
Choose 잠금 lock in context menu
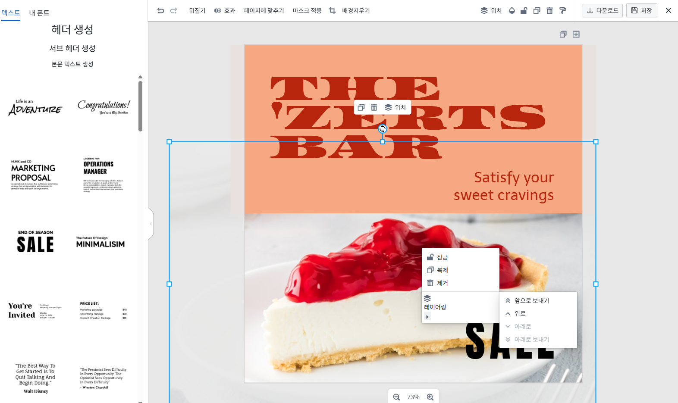click(460, 257)
